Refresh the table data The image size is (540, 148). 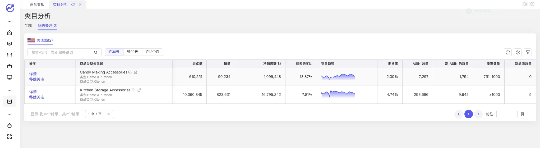point(508,52)
